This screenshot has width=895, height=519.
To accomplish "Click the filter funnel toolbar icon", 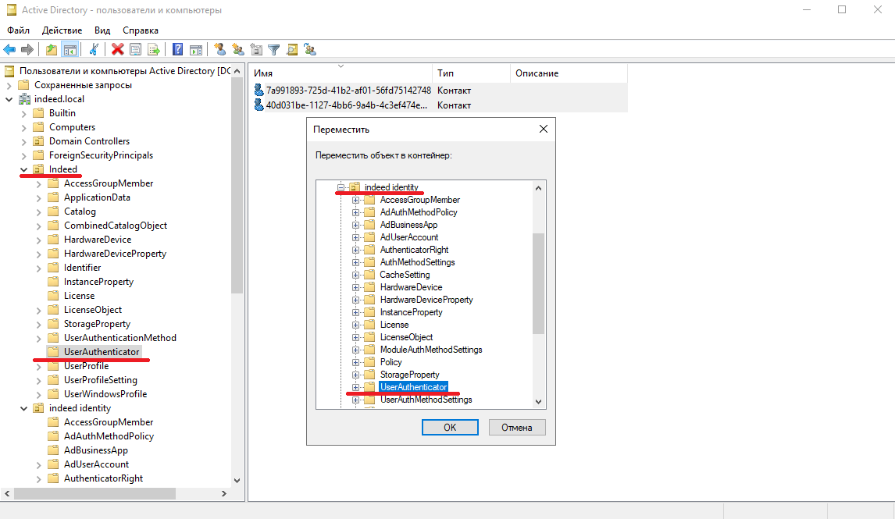I will coord(274,50).
